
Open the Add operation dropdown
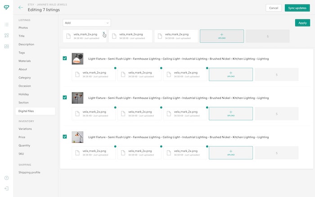pyautogui.click(x=87, y=23)
